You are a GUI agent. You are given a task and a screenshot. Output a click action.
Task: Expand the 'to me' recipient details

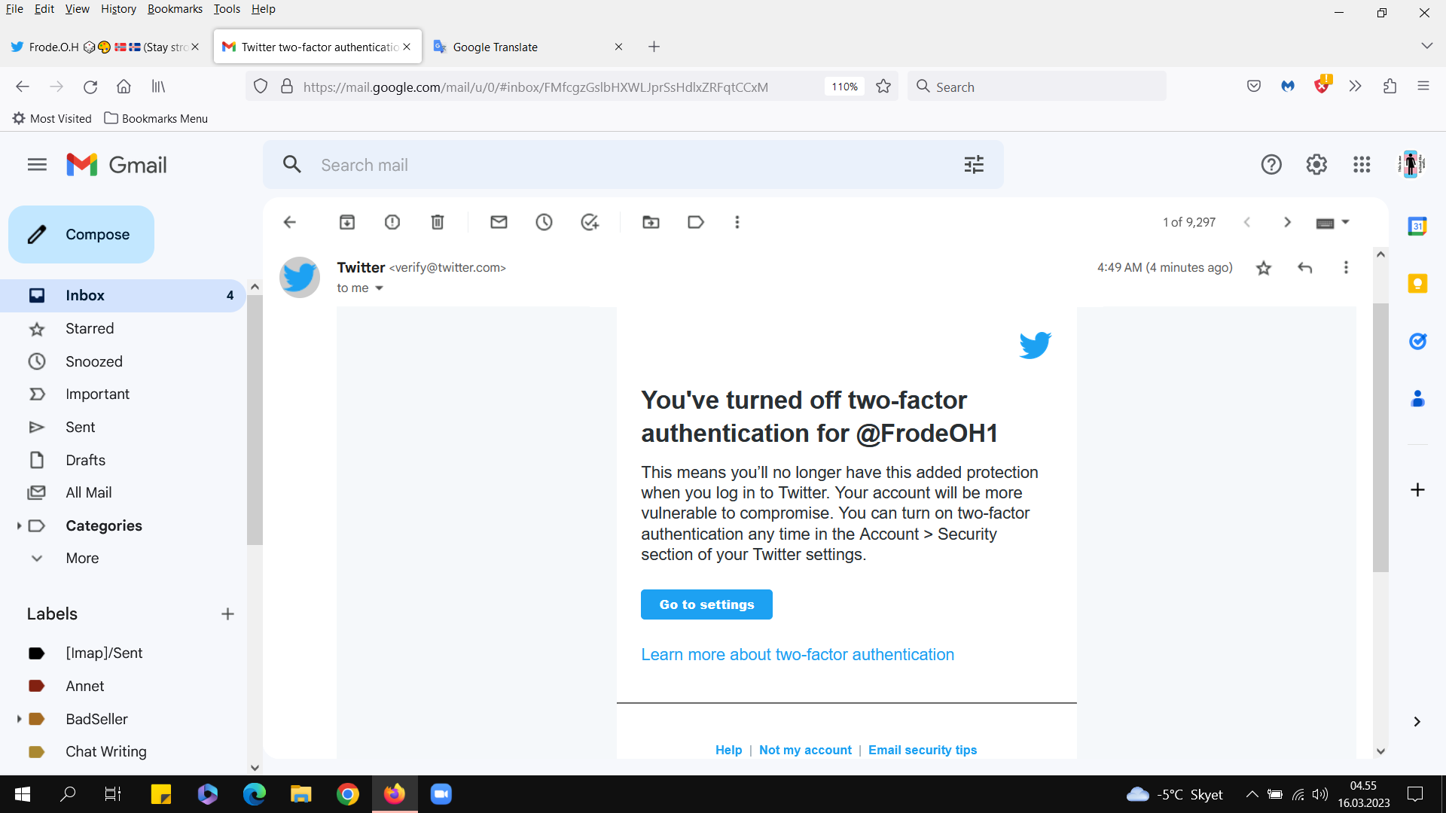tap(379, 288)
